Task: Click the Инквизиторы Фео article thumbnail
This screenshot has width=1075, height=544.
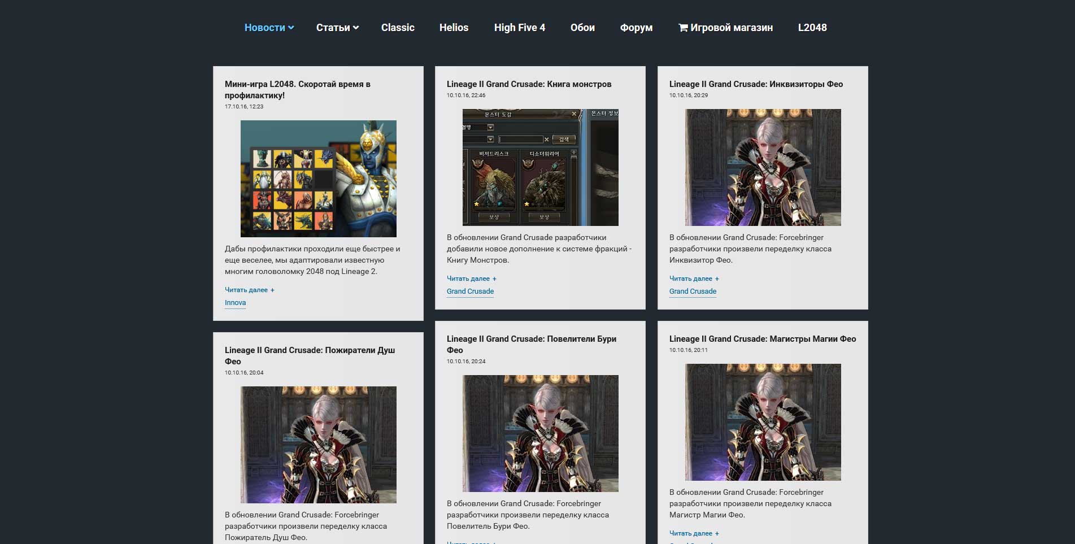Action: [763, 167]
